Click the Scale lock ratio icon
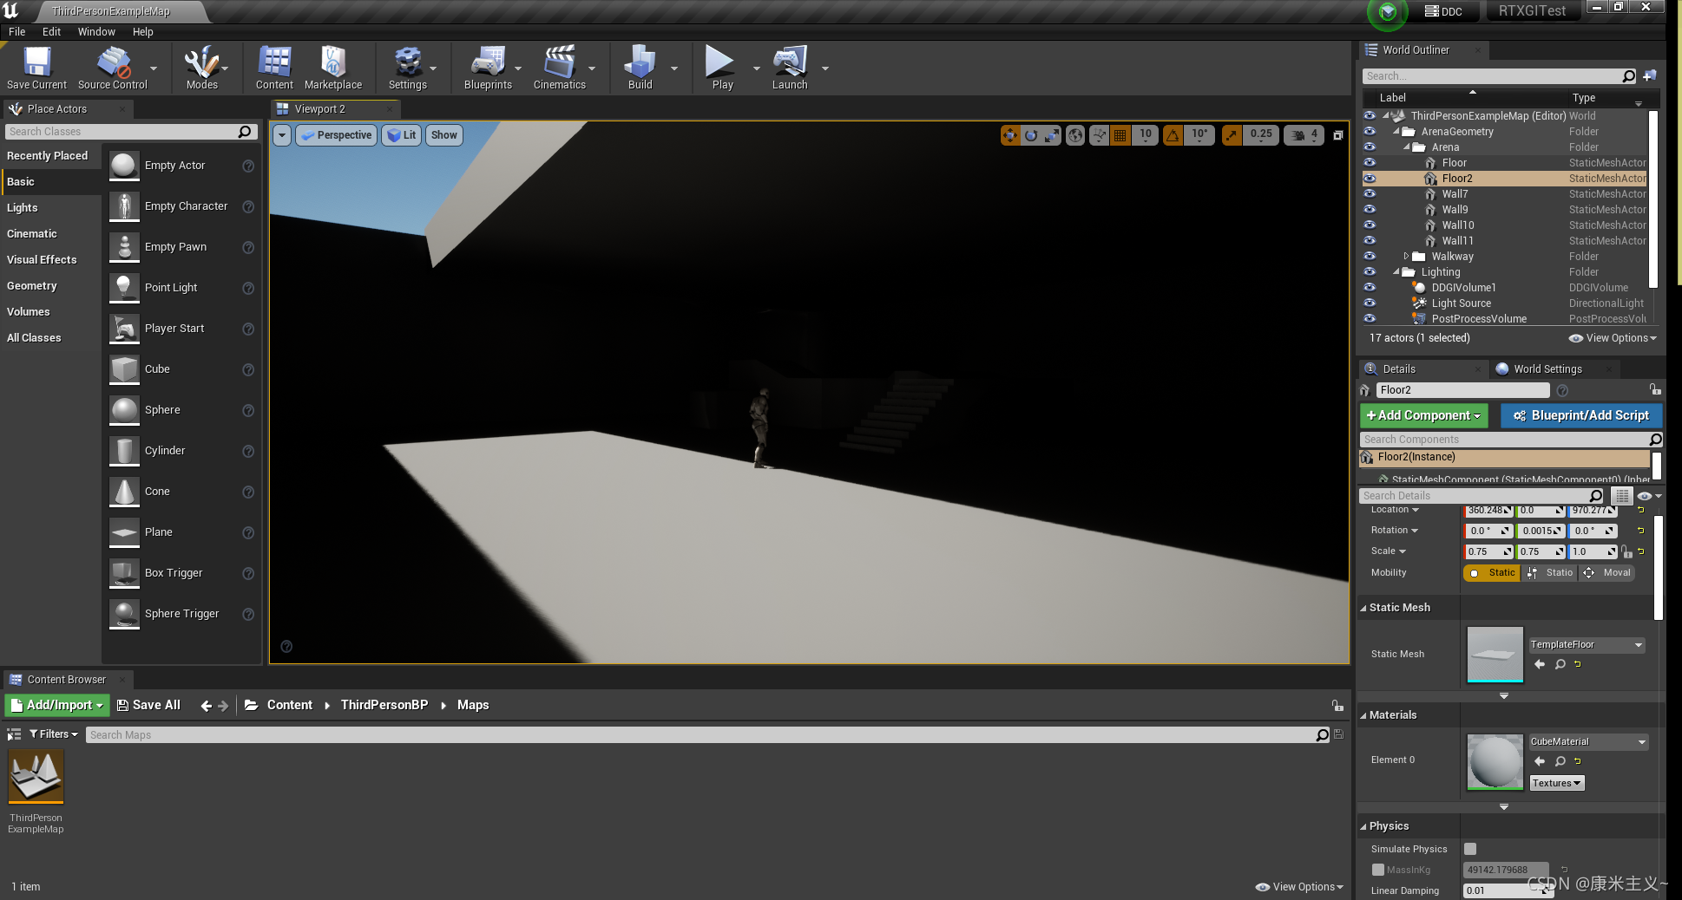 (x=1626, y=551)
